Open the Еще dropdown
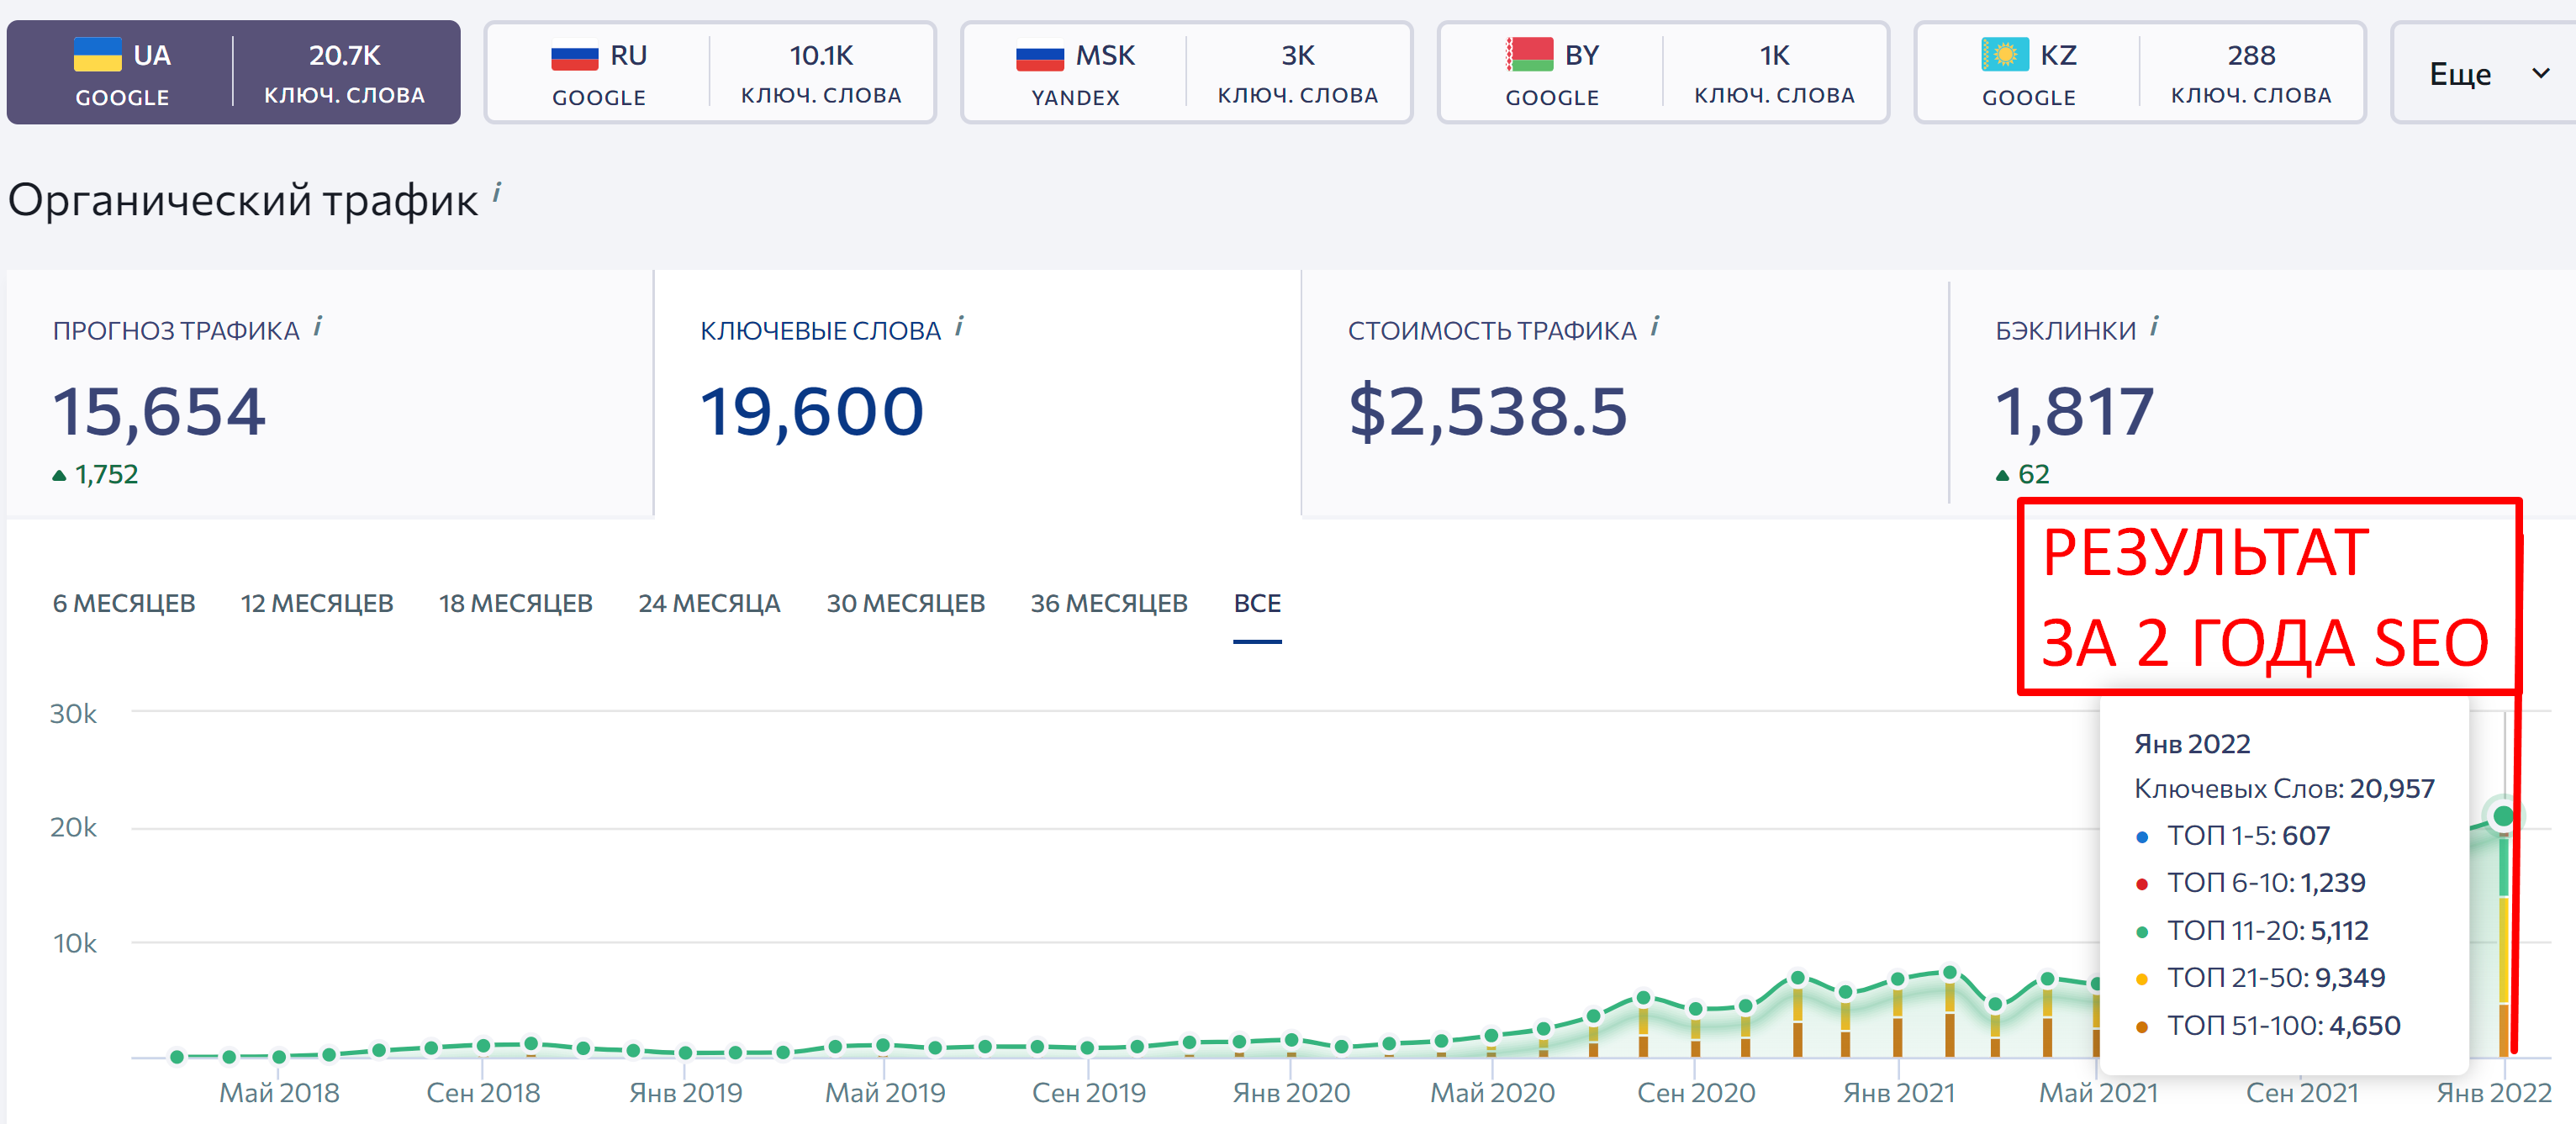This screenshot has height=1124, width=2576. (2484, 73)
